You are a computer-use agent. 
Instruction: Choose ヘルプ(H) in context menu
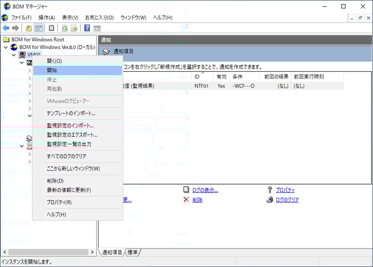pos(78,214)
